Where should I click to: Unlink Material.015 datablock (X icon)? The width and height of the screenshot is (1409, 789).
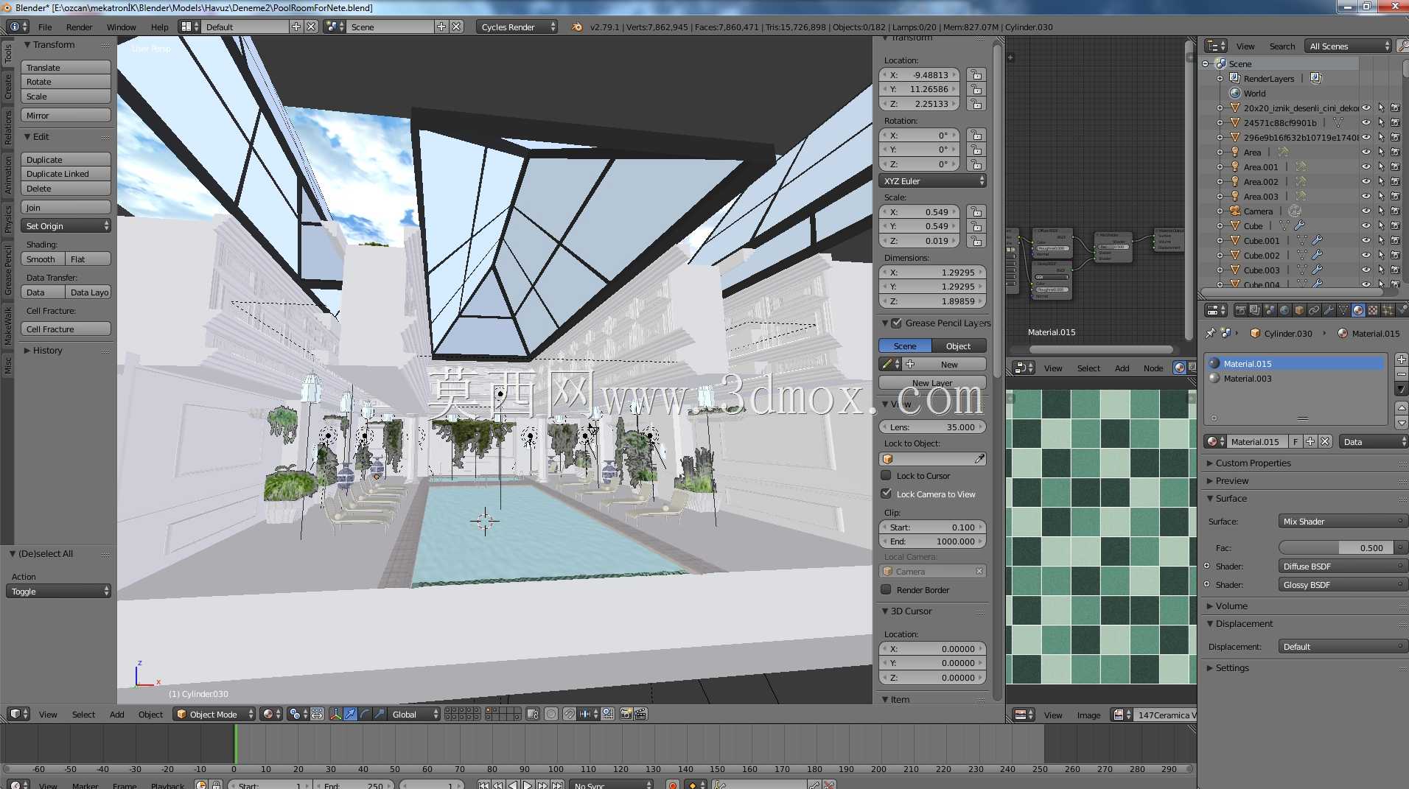click(1325, 441)
